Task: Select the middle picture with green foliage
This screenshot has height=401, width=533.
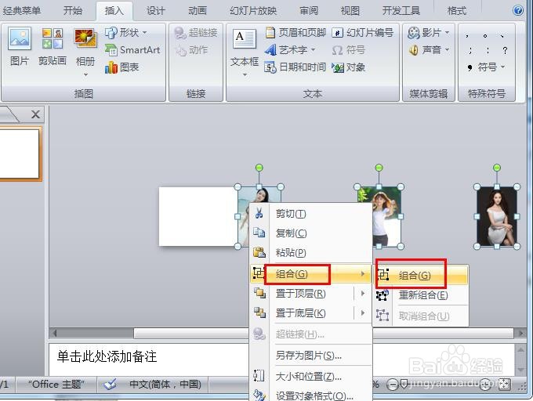Action: [x=379, y=216]
